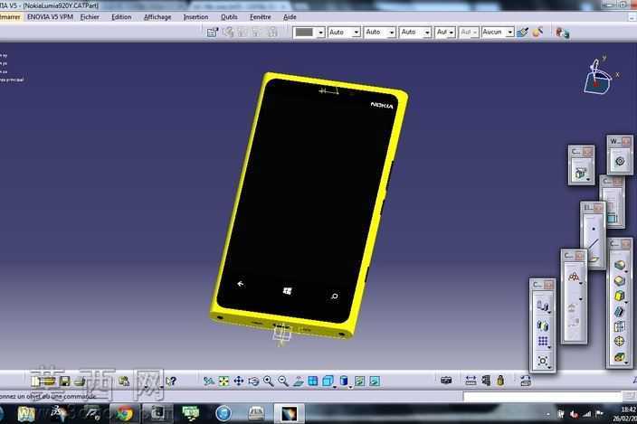Click the graphic properties color swatch
This screenshot has height=424, width=637.
[x=304, y=32]
